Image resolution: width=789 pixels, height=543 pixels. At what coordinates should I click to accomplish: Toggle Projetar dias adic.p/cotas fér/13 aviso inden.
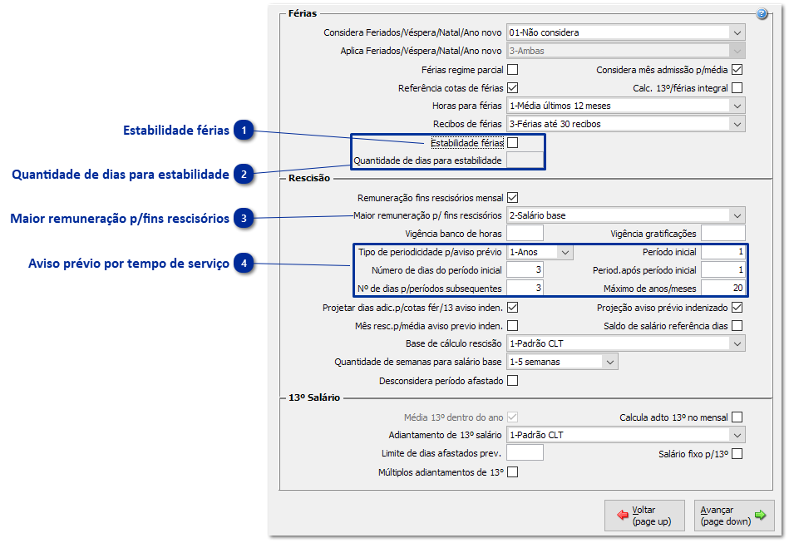coord(513,308)
